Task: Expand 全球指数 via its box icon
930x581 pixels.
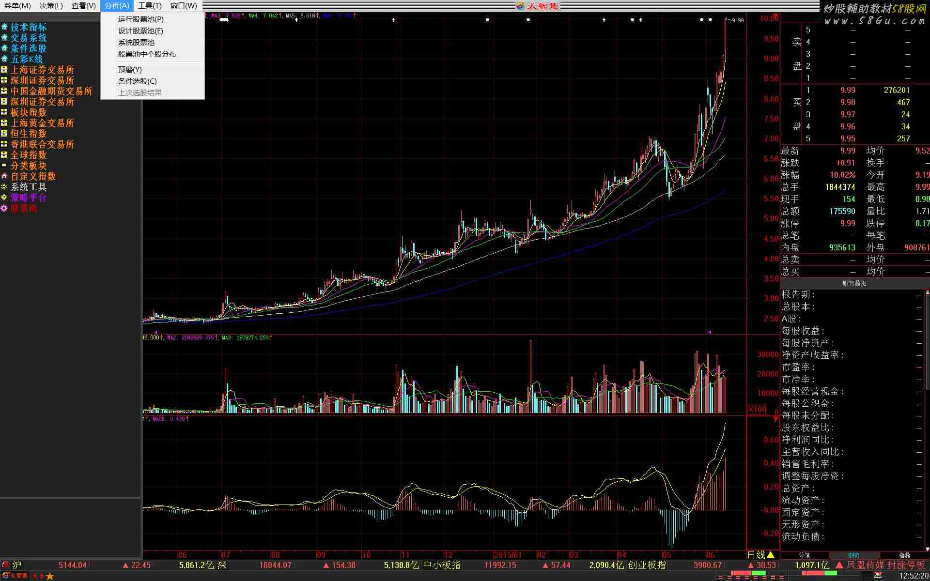Action: [x=4, y=155]
